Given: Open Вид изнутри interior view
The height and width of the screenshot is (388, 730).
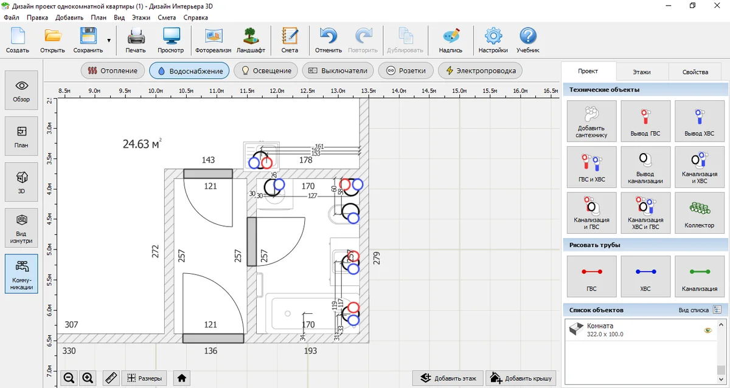Looking at the screenshot, I should 21,228.
